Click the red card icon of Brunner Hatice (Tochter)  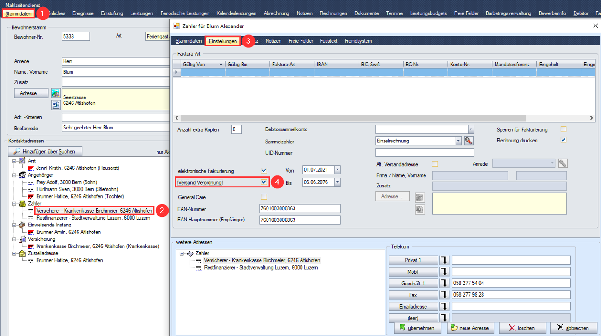click(x=31, y=196)
